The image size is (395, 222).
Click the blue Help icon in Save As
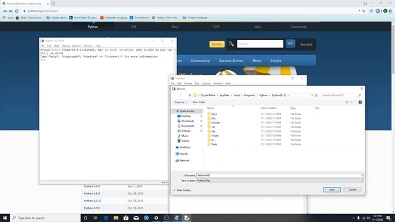click(x=360, y=102)
